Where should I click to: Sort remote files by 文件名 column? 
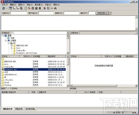(x=86, y=57)
